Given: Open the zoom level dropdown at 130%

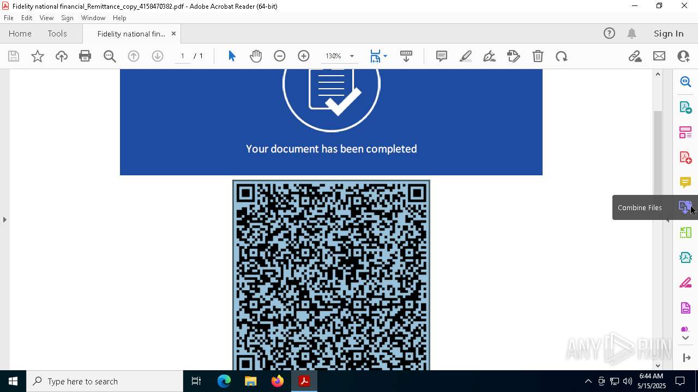Looking at the screenshot, I should tap(352, 56).
